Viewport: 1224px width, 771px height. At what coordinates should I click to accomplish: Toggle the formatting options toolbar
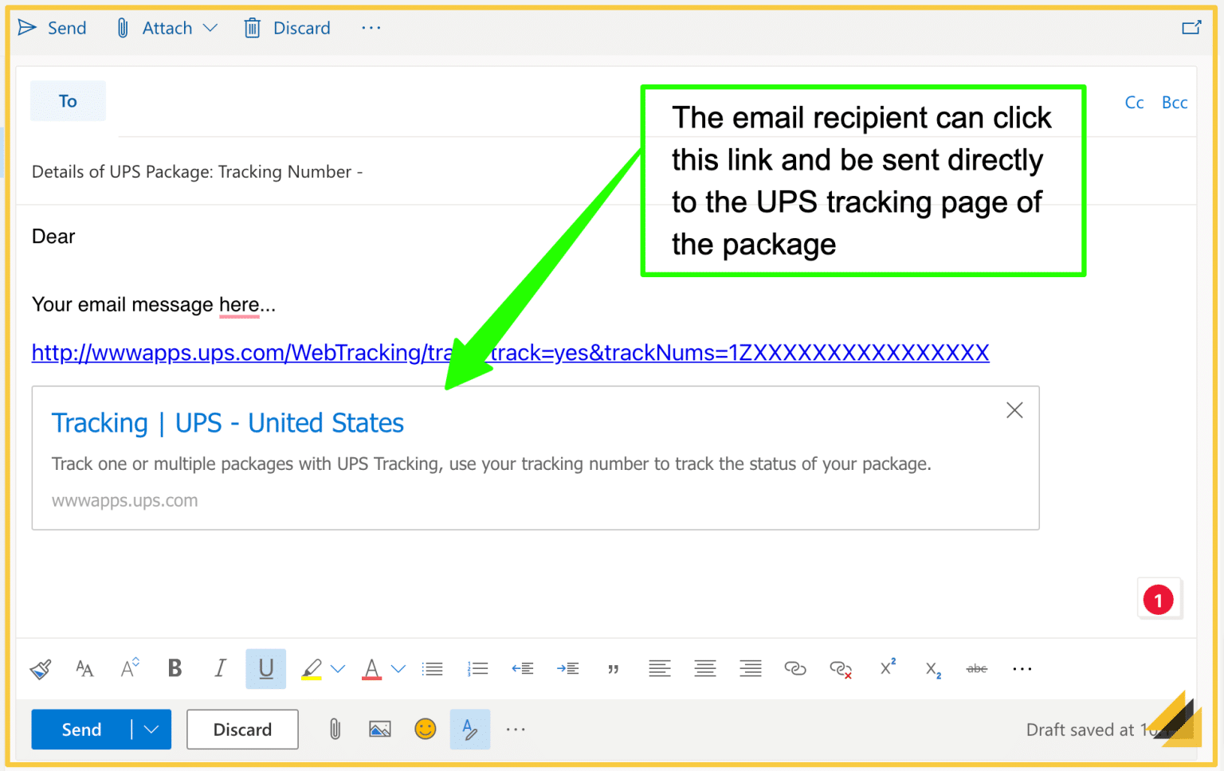(470, 730)
